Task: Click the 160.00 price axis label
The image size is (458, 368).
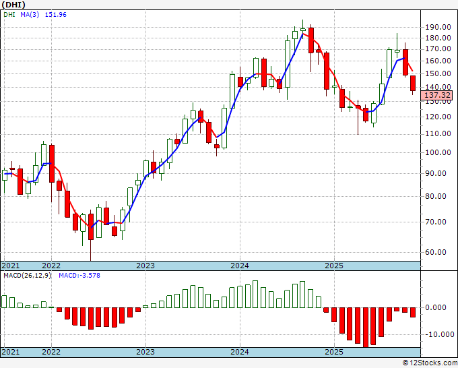Action: (x=437, y=61)
